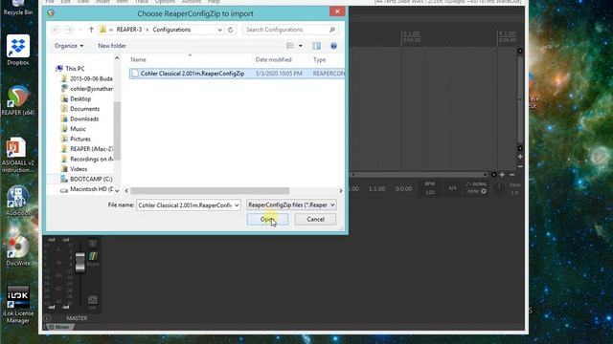The height and width of the screenshot is (344, 613).
Task: Open Organize dropdown menu
Action: pos(69,46)
